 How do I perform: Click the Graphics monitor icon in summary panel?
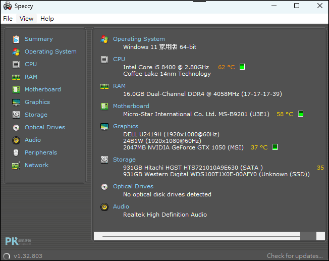[104, 127]
